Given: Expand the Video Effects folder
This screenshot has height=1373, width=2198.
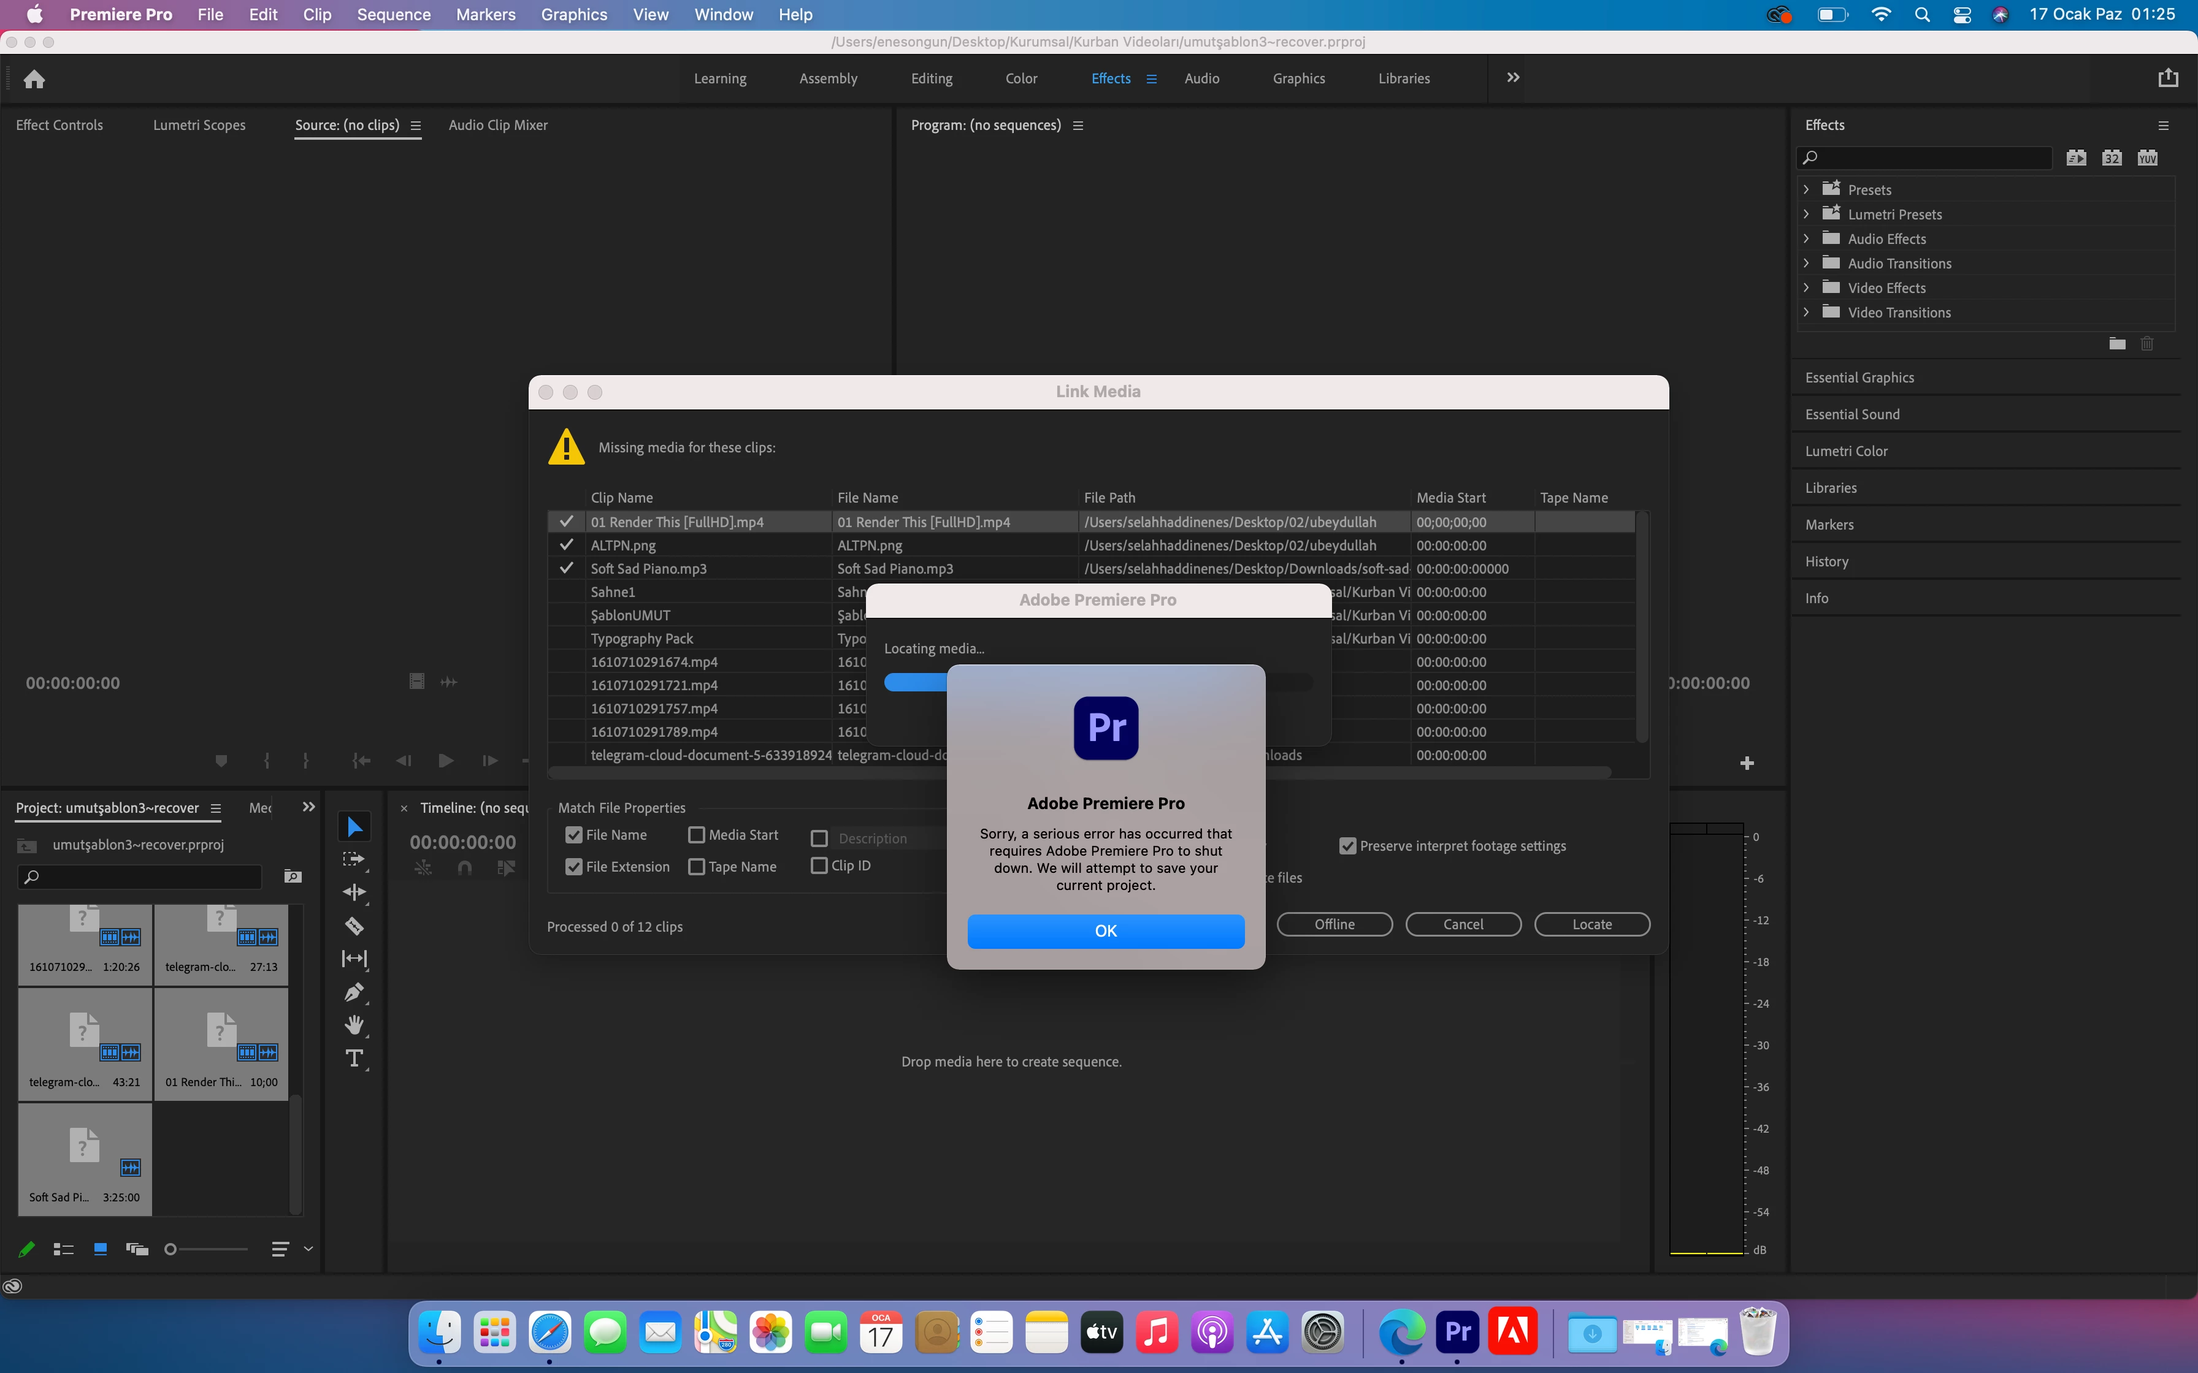Looking at the screenshot, I should pos(1807,288).
